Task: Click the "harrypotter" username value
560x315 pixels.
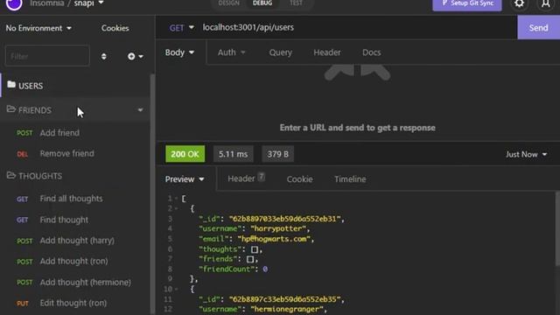Action: point(278,228)
